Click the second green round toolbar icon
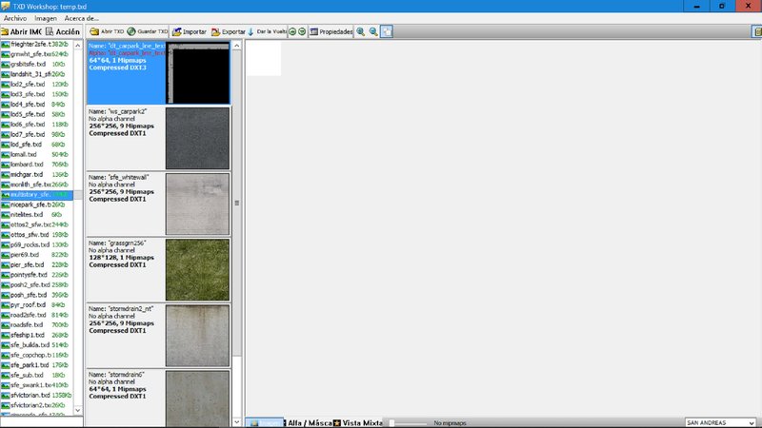 click(302, 31)
